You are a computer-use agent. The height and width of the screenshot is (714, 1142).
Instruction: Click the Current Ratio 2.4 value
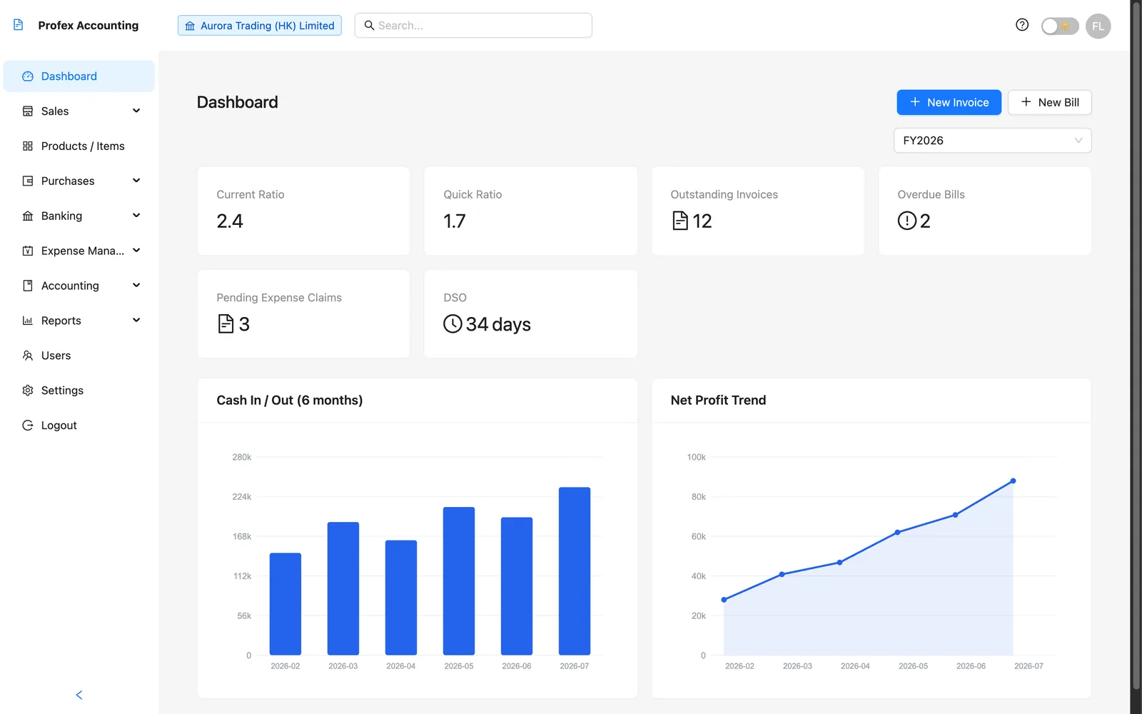click(230, 221)
